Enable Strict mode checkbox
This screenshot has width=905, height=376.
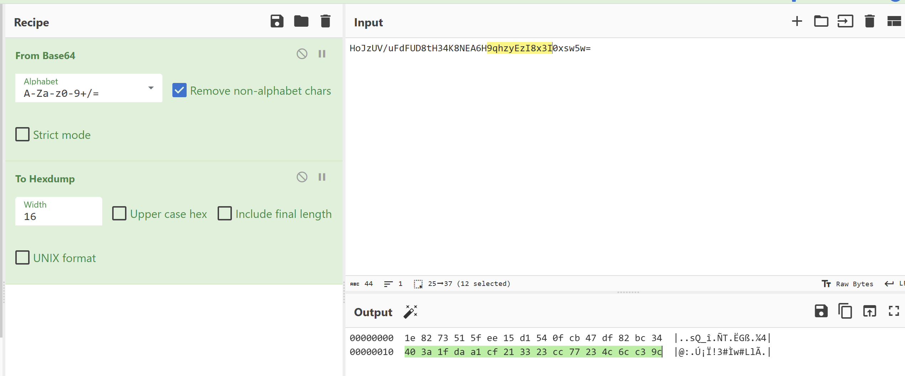(22, 135)
